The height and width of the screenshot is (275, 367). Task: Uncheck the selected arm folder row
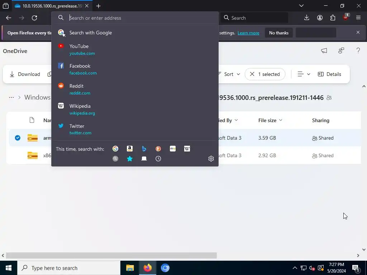18,138
